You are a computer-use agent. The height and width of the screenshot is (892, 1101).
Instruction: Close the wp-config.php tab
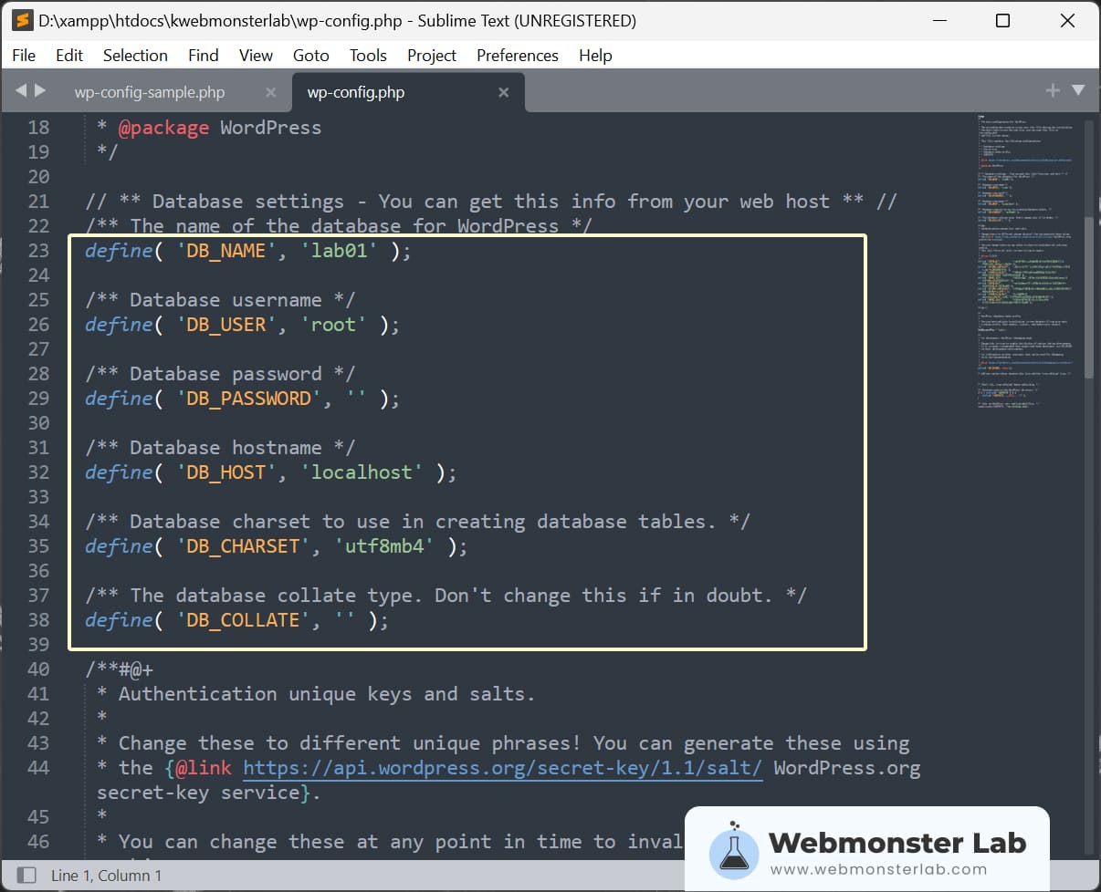click(503, 92)
